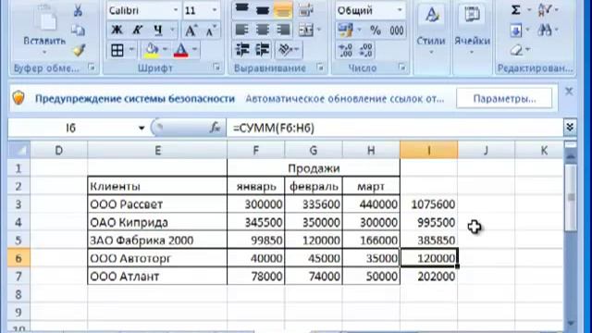The height and width of the screenshot is (333, 592).
Task: Open the Ячейки cells menu
Action: pos(472,31)
